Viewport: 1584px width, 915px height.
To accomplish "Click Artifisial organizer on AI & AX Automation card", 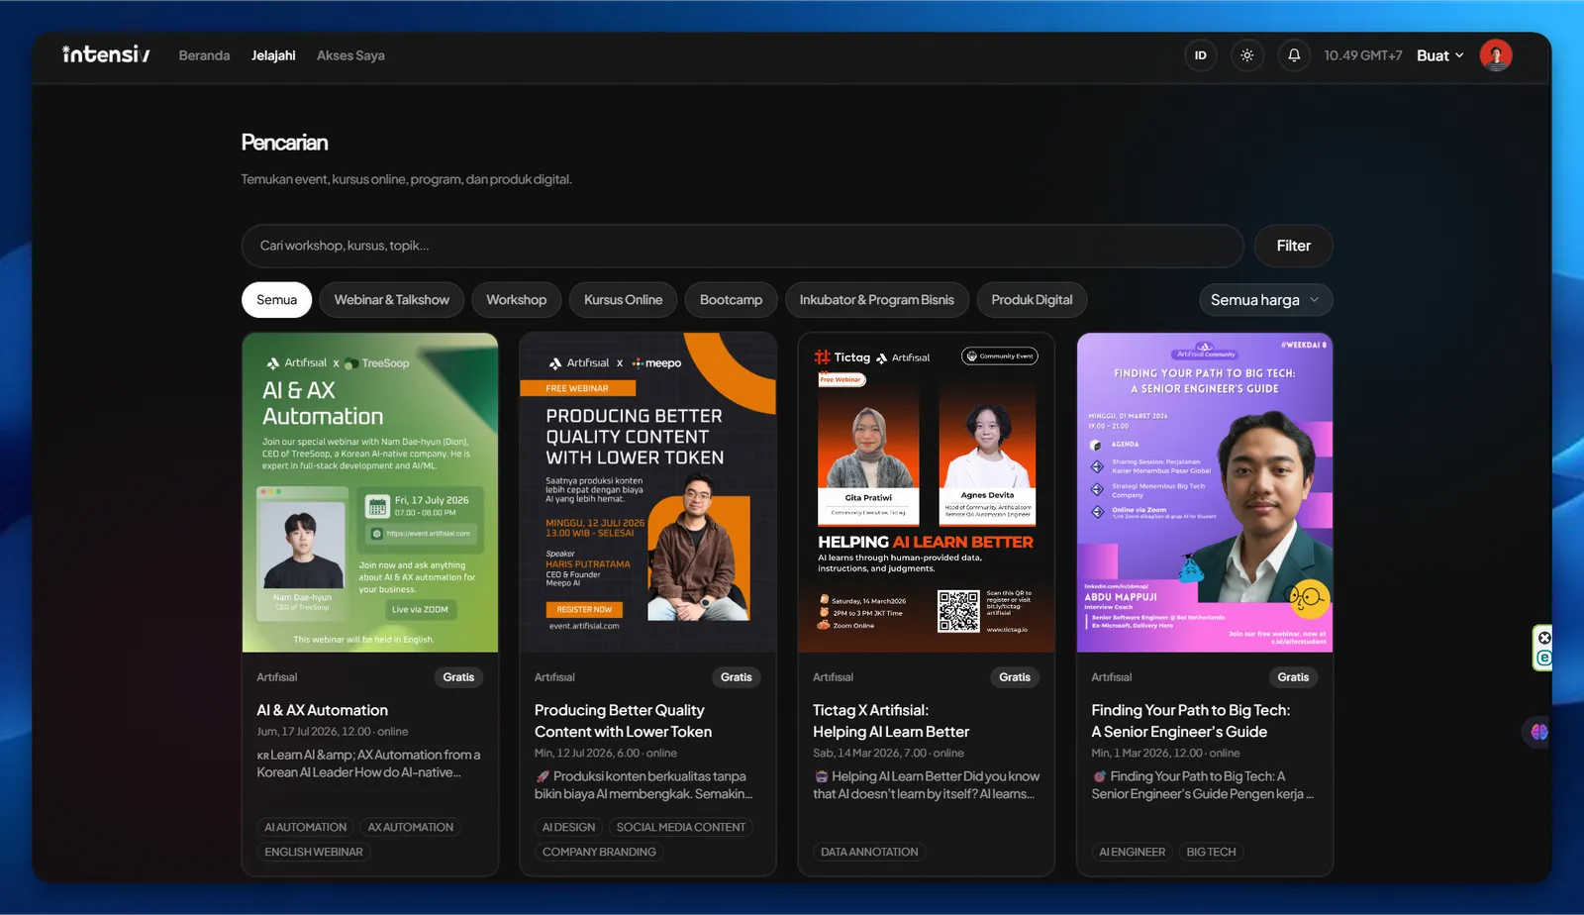I will [277, 677].
